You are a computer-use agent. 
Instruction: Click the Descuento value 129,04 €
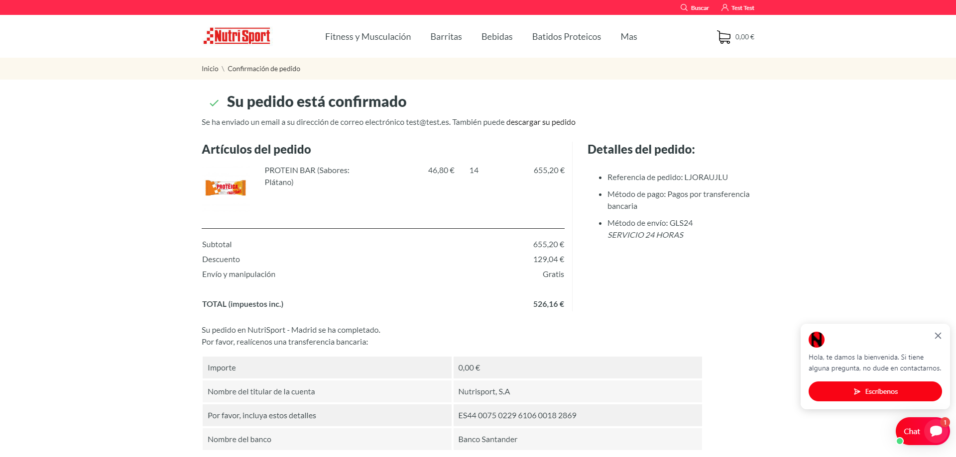[x=549, y=260]
